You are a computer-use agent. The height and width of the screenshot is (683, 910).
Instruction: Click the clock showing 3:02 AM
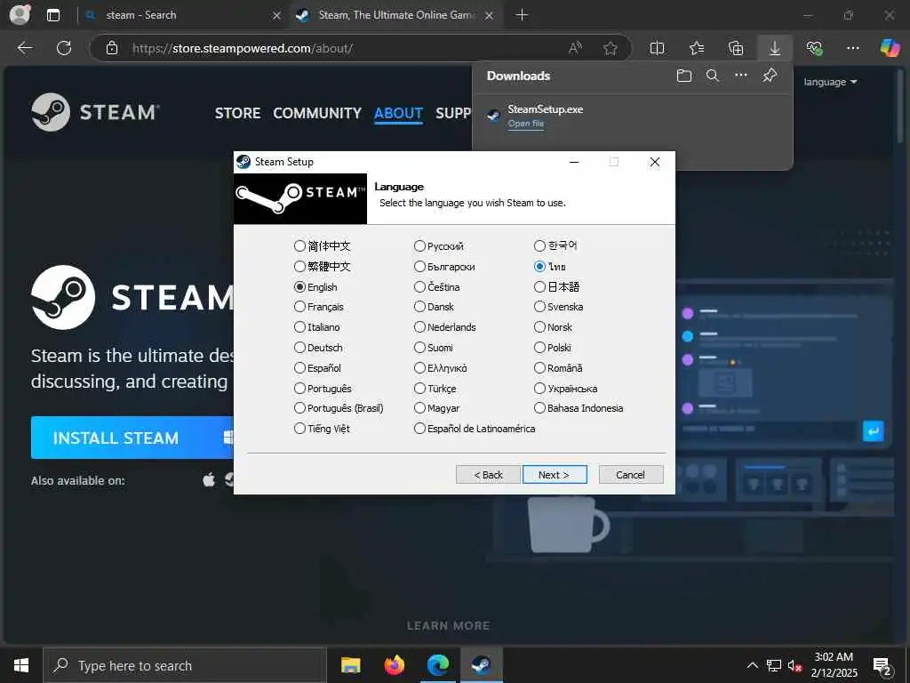834,657
